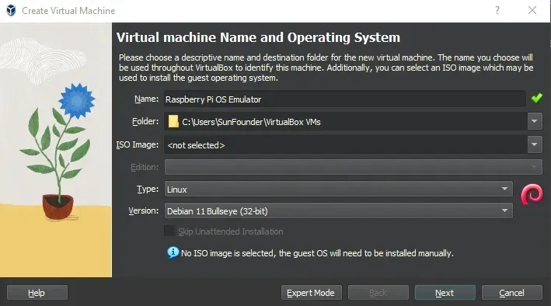Click the yellow folder icon in Folder field
This screenshot has width=551, height=306.
173,122
